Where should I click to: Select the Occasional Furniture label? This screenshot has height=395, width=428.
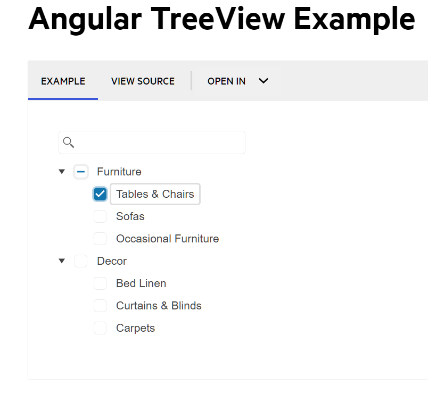[x=167, y=239]
